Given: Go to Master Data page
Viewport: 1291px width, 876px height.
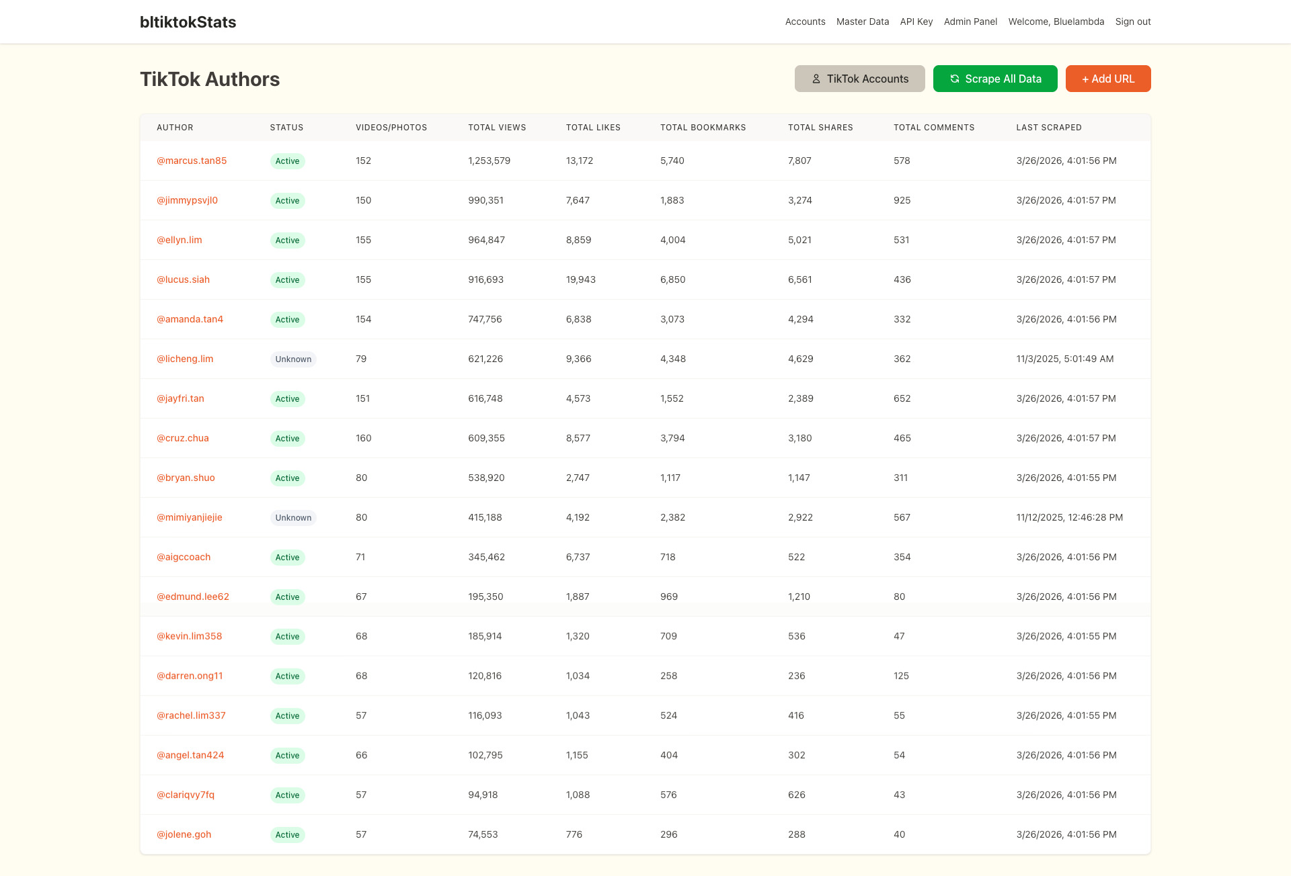Looking at the screenshot, I should 862,21.
